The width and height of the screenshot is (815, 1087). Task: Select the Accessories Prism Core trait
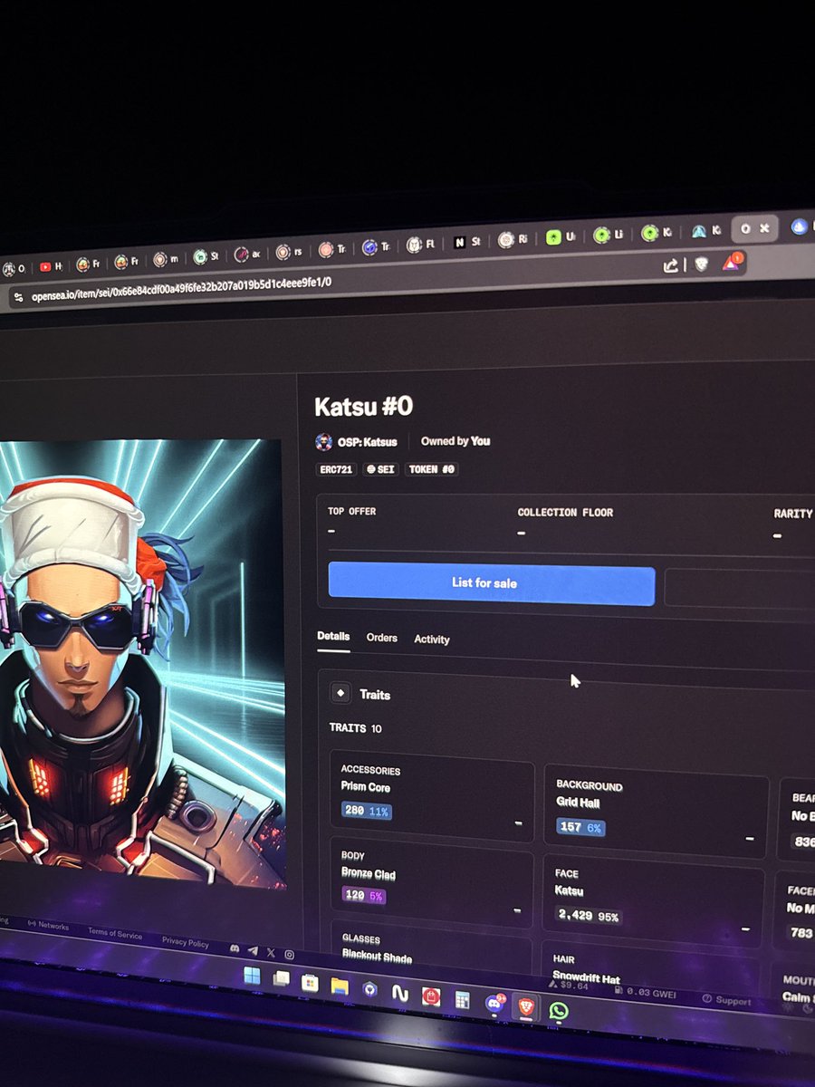pyautogui.click(x=432, y=794)
